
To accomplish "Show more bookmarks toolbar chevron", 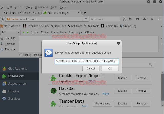I will pyautogui.click(x=162, y=26).
